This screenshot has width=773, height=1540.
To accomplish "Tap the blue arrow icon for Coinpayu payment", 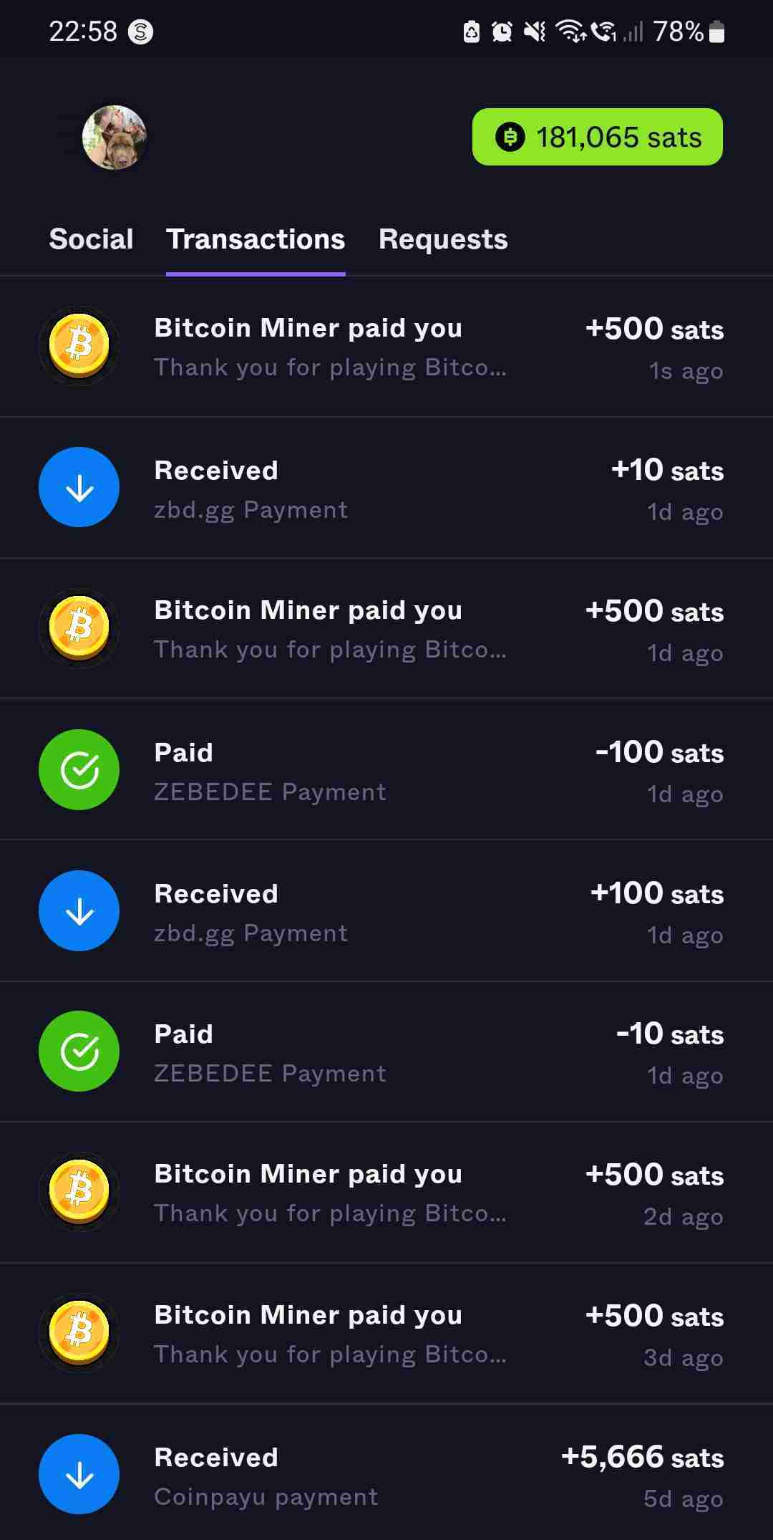I will tap(79, 1474).
